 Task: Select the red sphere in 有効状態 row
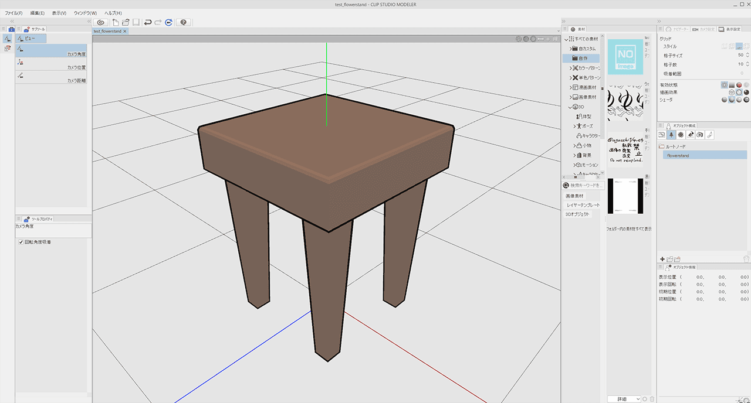[739, 85]
